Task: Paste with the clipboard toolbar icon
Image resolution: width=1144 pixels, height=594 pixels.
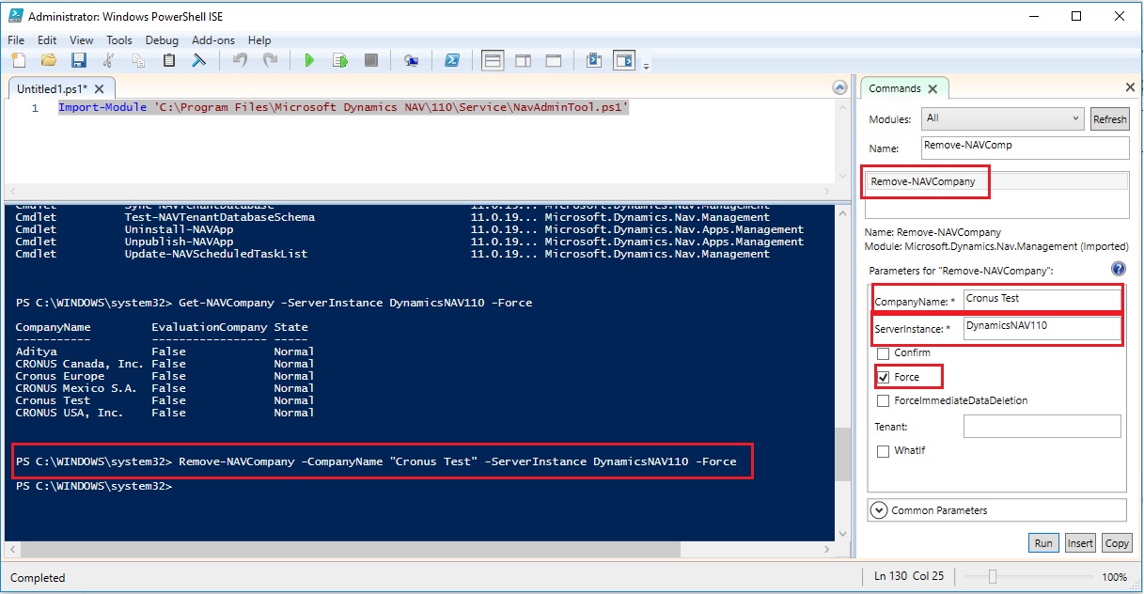Action: tap(169, 60)
